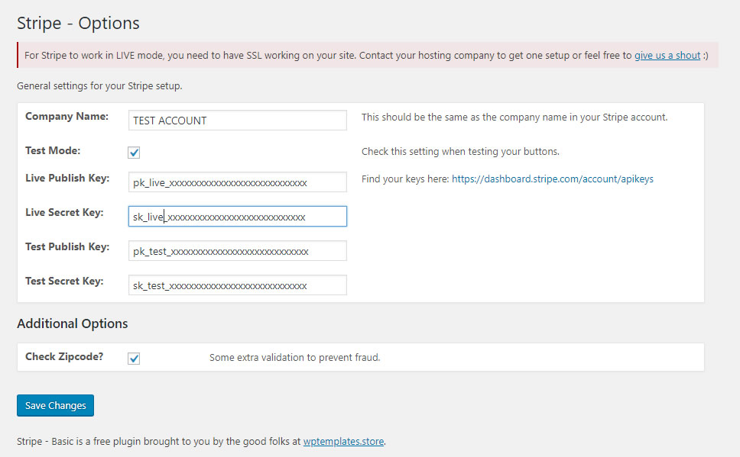
Task: Click the Test Publish Key input
Action: point(237,251)
